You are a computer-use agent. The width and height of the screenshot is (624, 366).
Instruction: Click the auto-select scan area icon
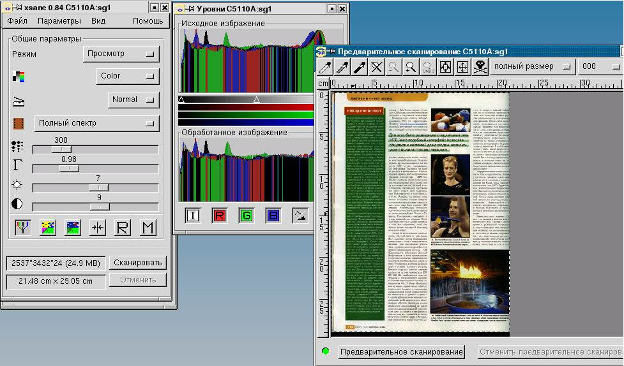coord(445,66)
